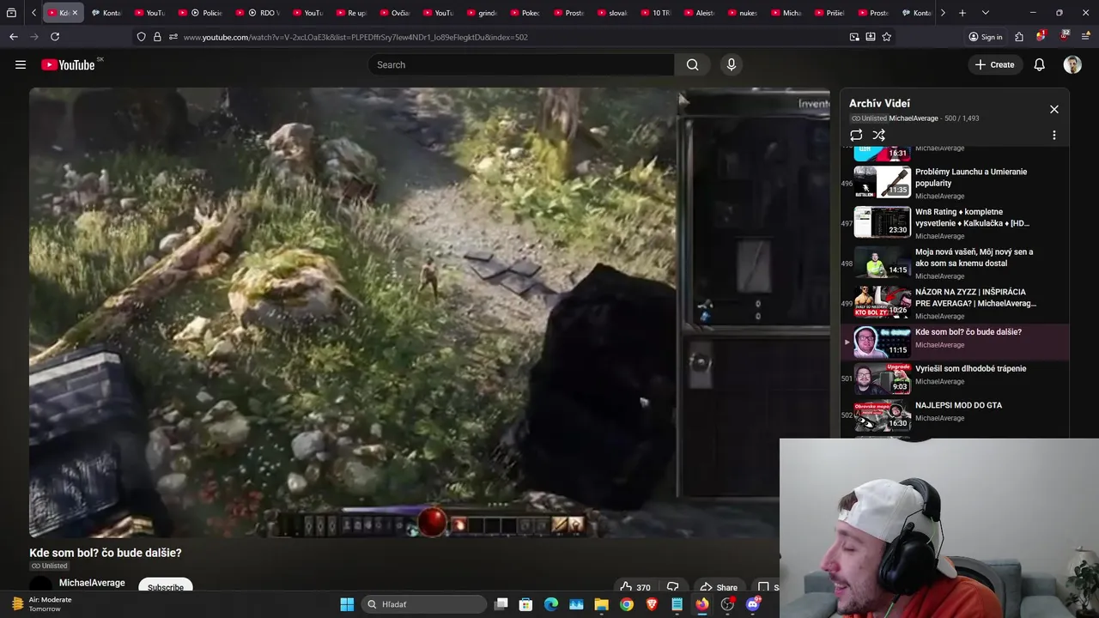Open Brave browser from the taskbar

point(652,604)
